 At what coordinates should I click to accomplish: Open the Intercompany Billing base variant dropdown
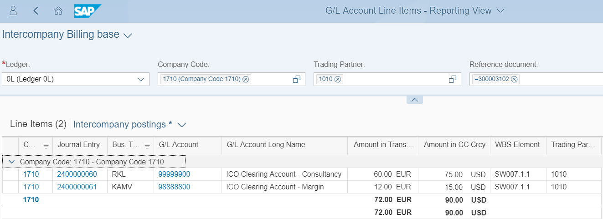tap(128, 35)
